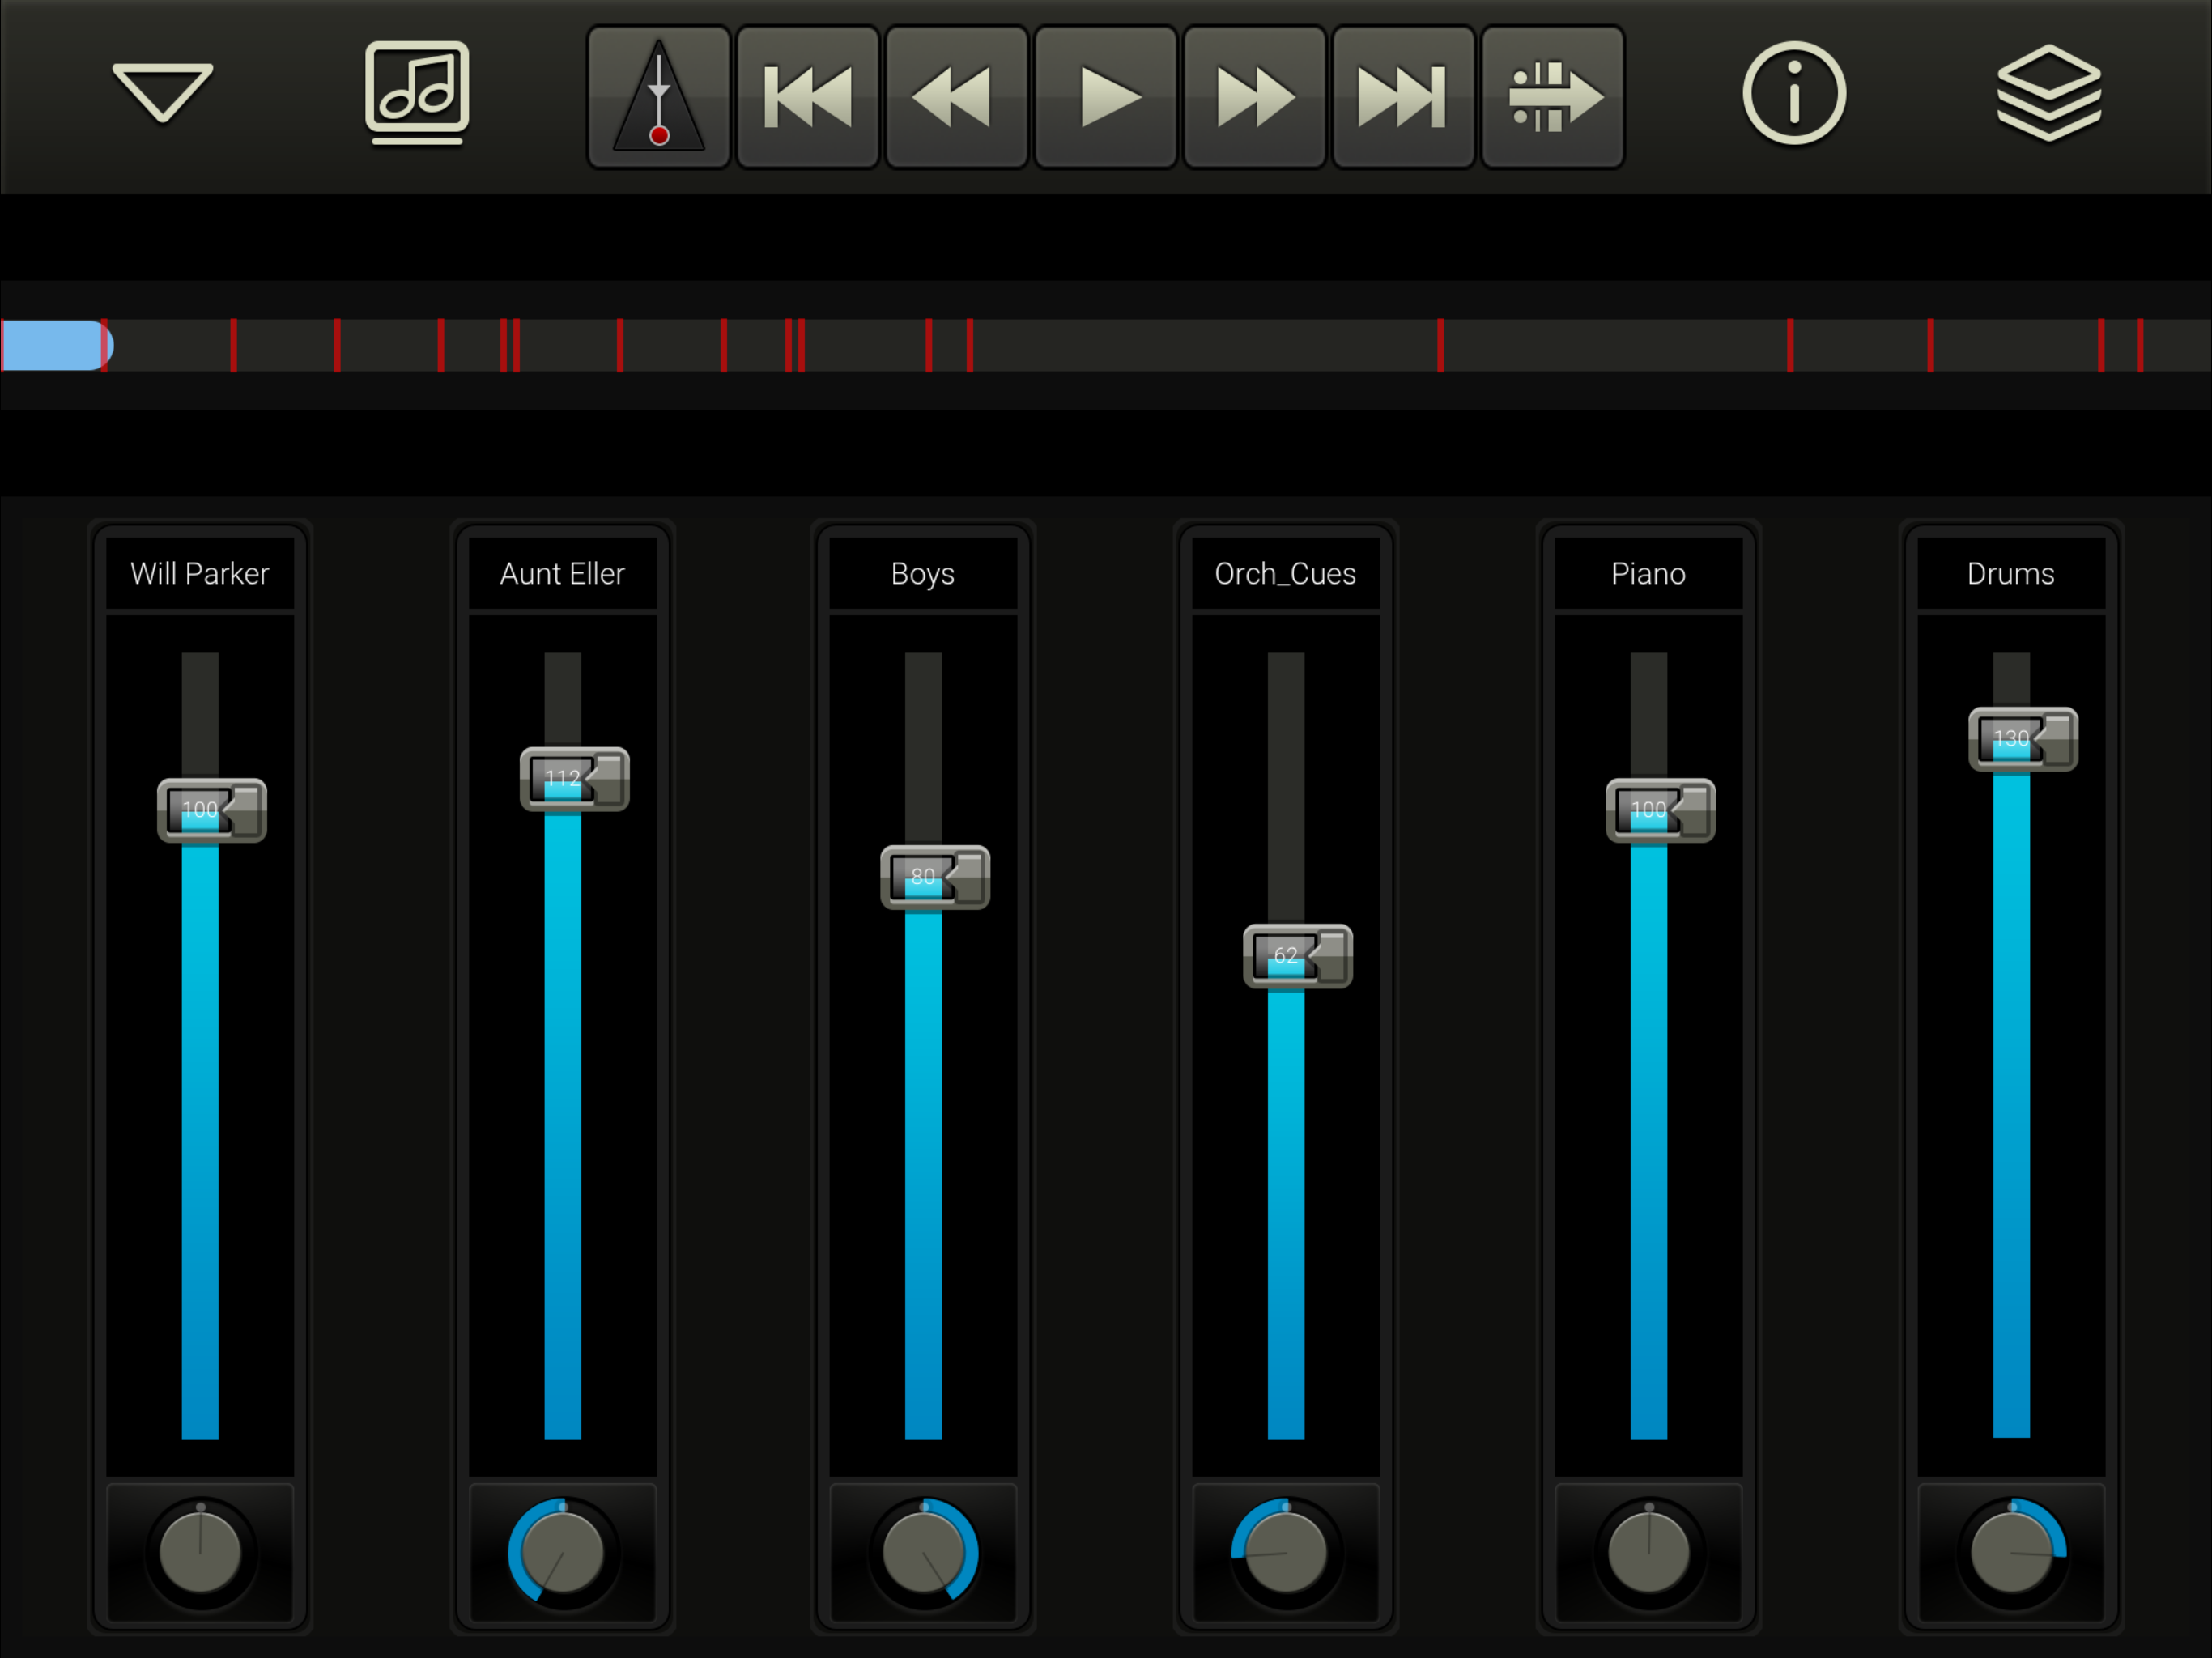This screenshot has height=1658, width=2212.
Task: Tap the Drums pan knob
Action: coord(2011,1551)
